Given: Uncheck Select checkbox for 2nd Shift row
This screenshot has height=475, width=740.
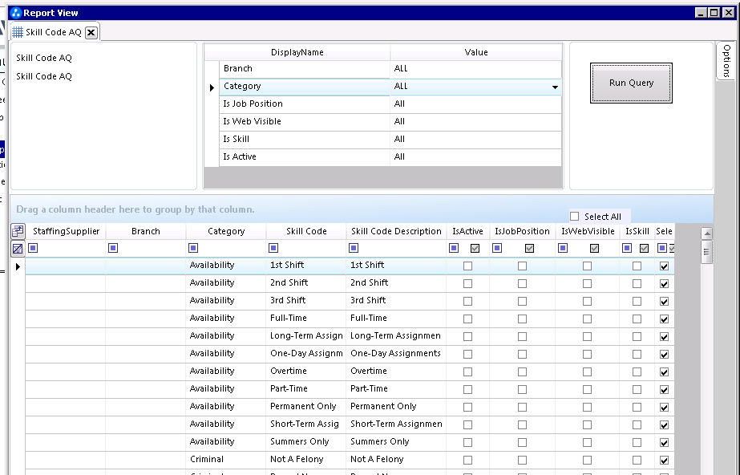Looking at the screenshot, I should 664,283.
